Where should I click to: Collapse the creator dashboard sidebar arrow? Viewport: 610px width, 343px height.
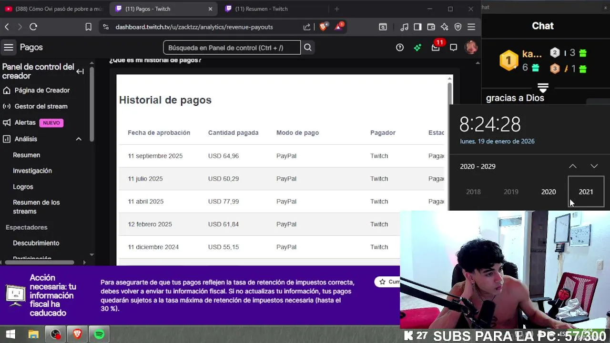80,71
